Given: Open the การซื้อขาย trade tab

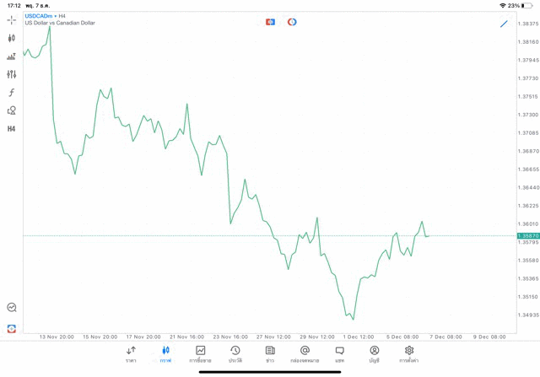Looking at the screenshot, I should click(200, 354).
